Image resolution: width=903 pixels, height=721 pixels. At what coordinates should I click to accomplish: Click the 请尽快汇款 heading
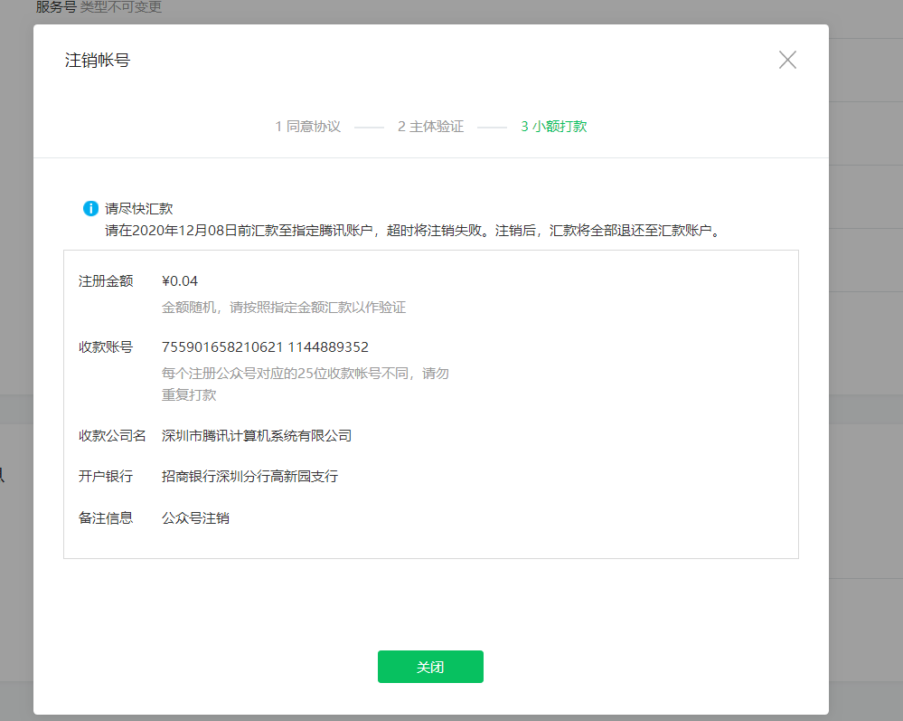point(139,209)
